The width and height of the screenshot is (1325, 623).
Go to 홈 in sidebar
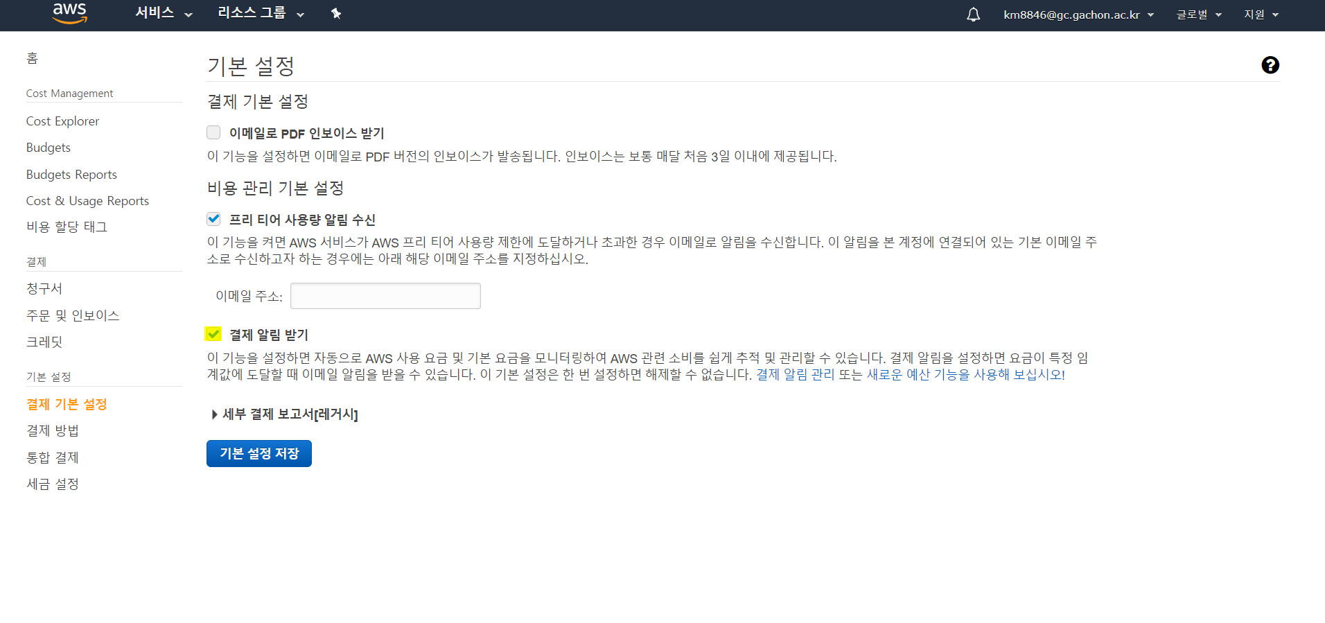point(32,58)
